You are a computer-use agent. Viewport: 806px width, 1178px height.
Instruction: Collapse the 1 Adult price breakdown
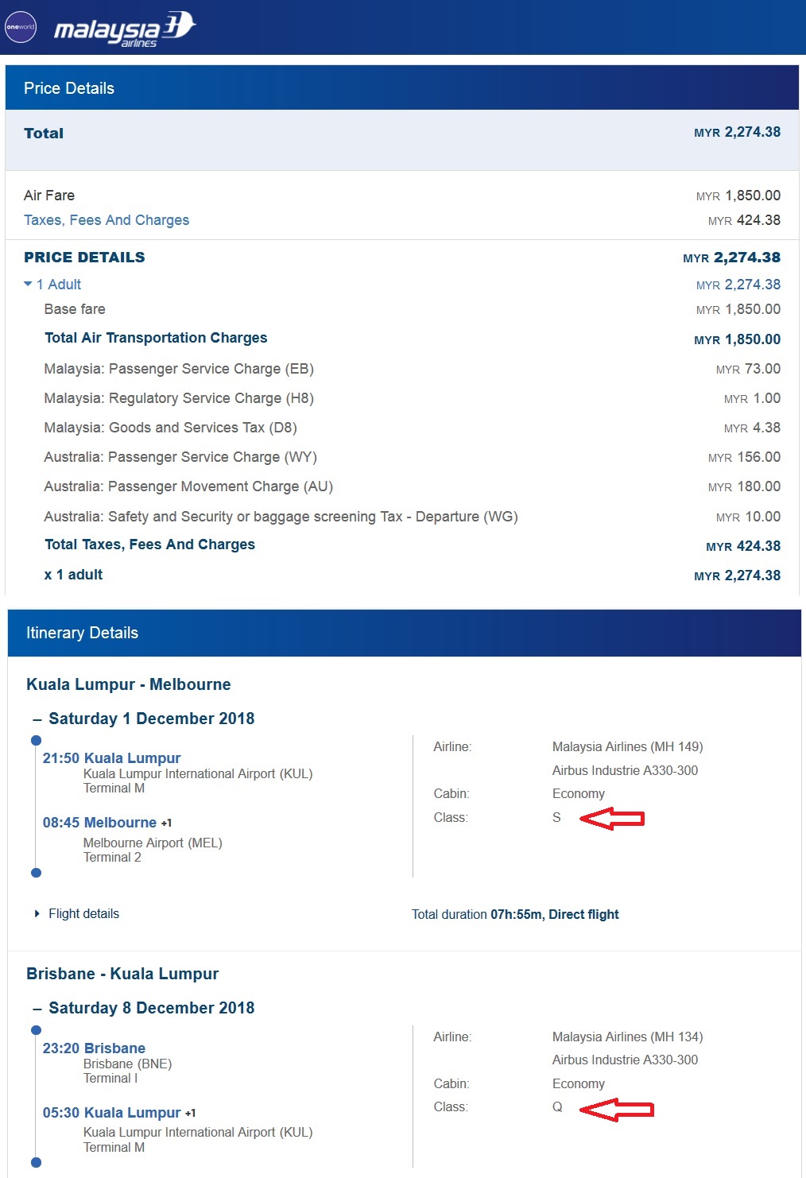pyautogui.click(x=29, y=285)
